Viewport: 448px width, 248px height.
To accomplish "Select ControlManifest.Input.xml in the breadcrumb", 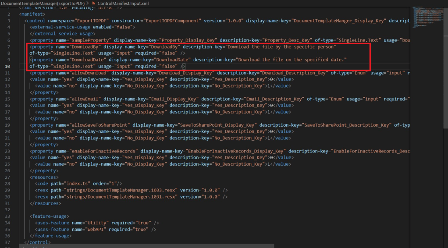I will [122, 3].
